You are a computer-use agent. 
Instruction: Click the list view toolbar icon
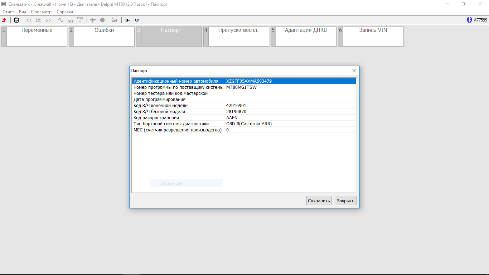click(x=39, y=20)
